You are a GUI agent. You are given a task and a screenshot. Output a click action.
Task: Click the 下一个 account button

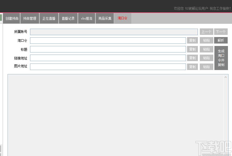221,32
